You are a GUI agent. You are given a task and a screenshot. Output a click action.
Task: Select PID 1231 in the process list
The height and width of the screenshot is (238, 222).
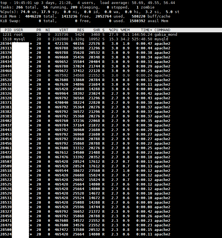pos(7,35)
